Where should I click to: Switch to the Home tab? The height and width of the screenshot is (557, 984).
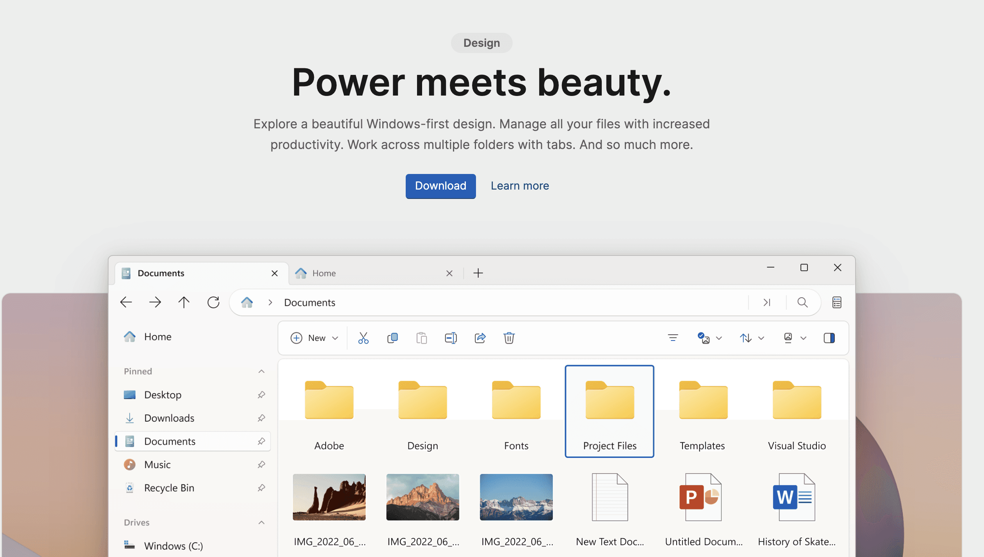click(324, 273)
